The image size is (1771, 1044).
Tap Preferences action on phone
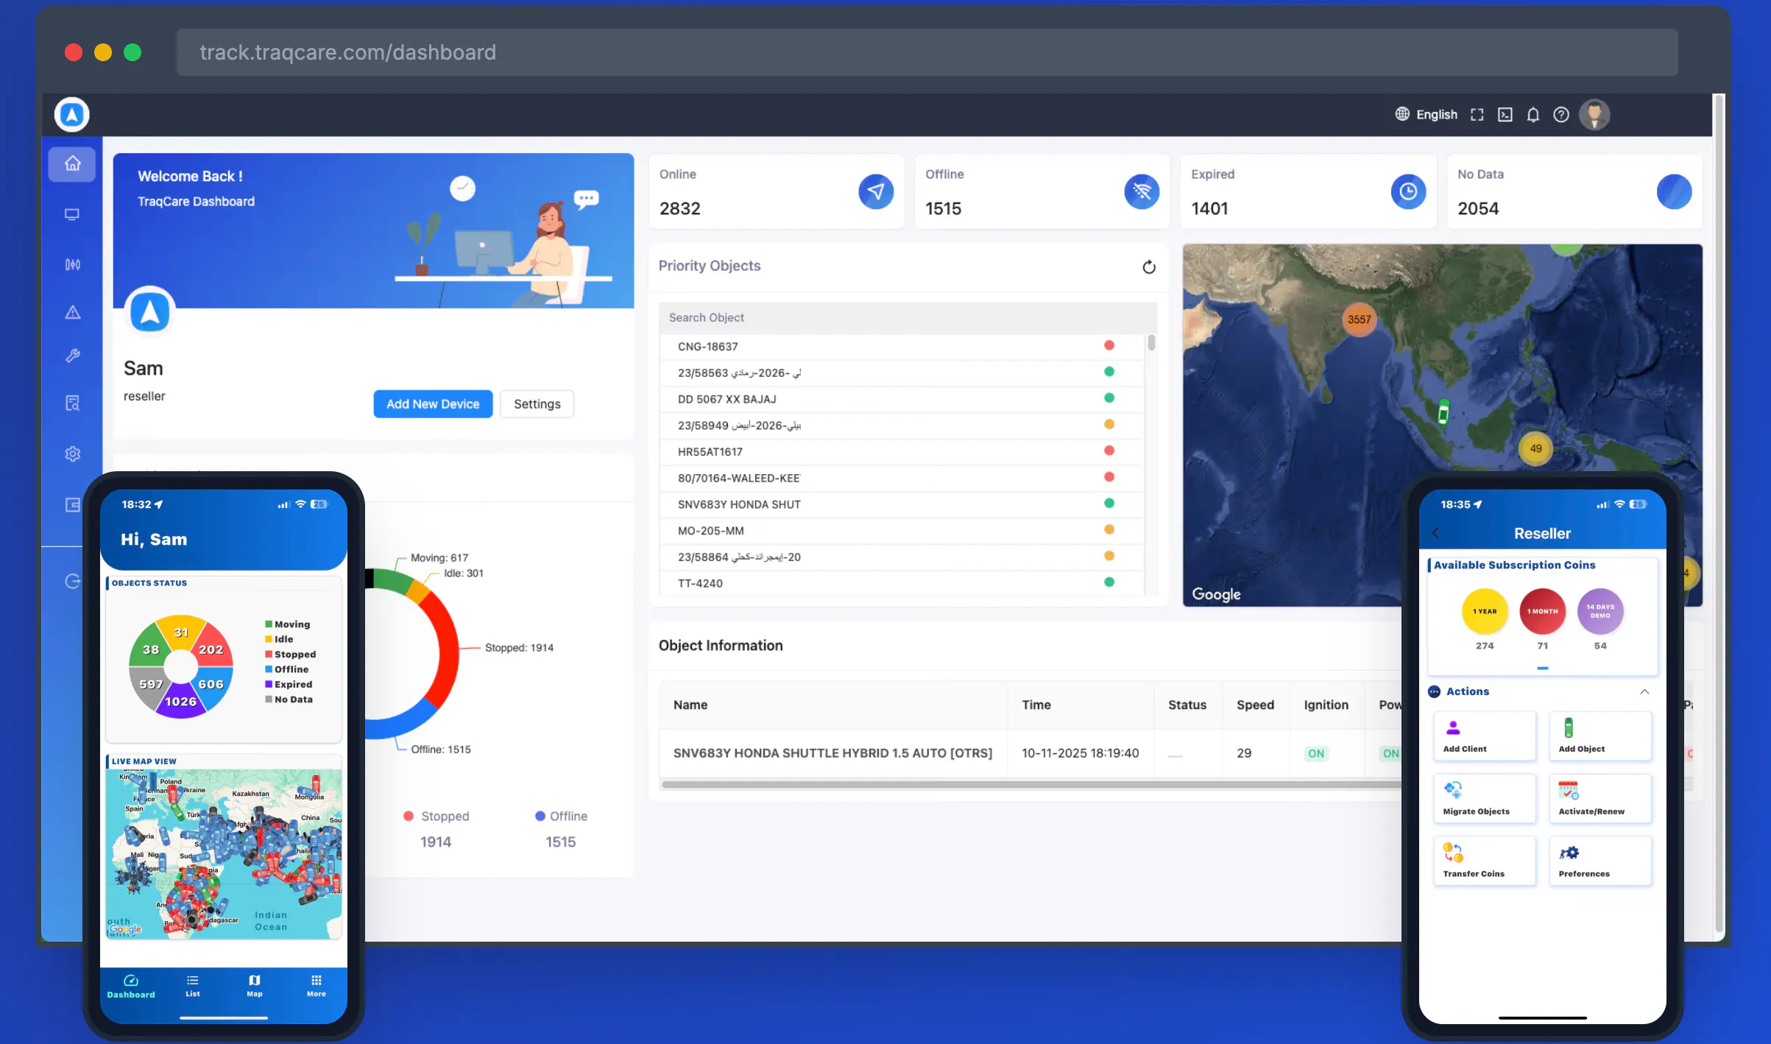1600,861
